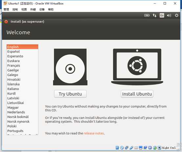Open the En keyboard layout indicator
The image size is (182, 152).
tap(162, 15)
